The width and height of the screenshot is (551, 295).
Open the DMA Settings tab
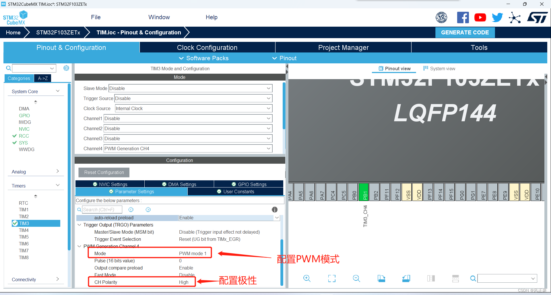[x=179, y=184]
